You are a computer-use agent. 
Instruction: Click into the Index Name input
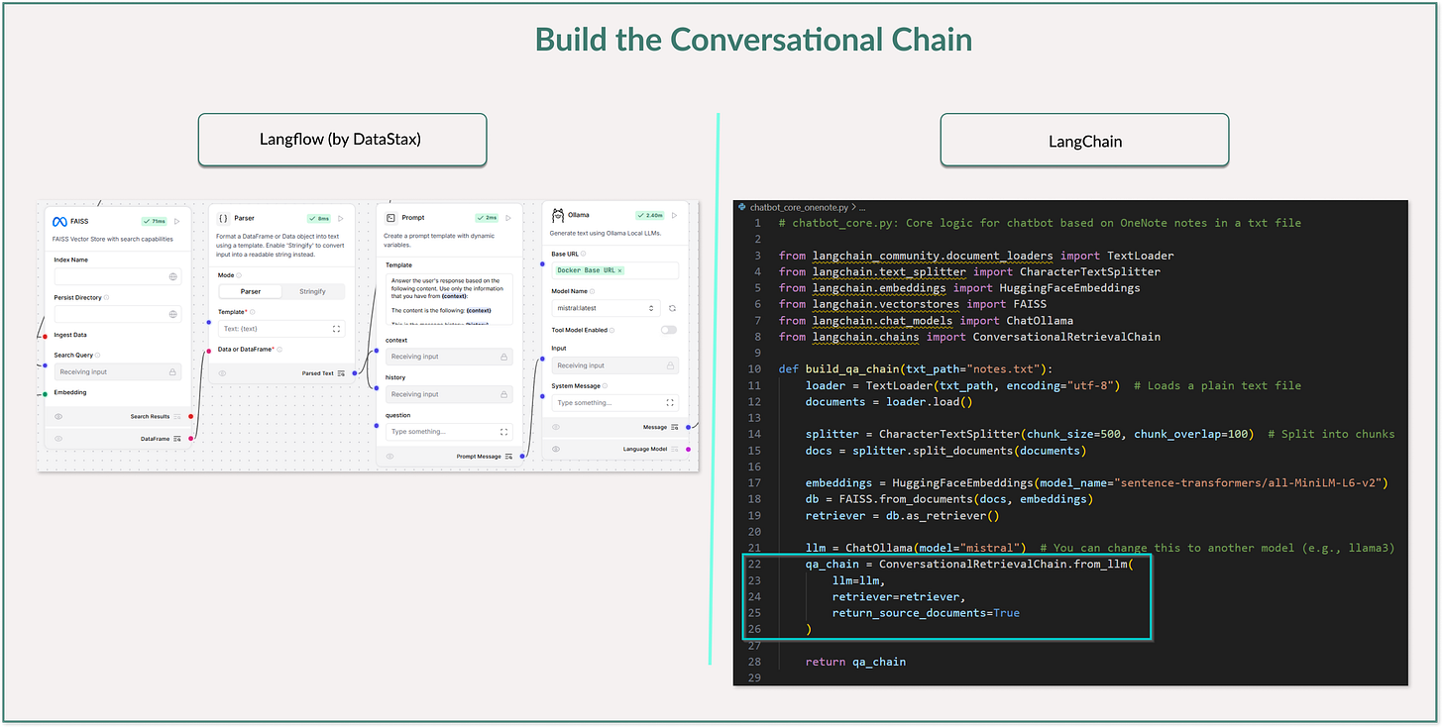click(118, 277)
